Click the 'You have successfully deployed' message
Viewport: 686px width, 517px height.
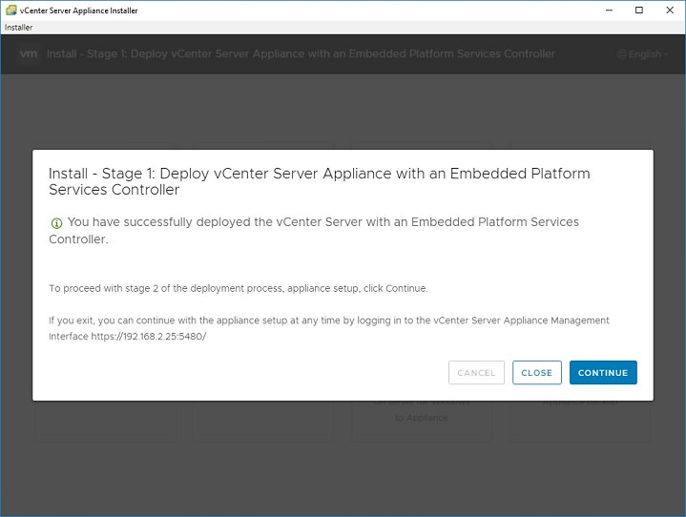(x=314, y=231)
